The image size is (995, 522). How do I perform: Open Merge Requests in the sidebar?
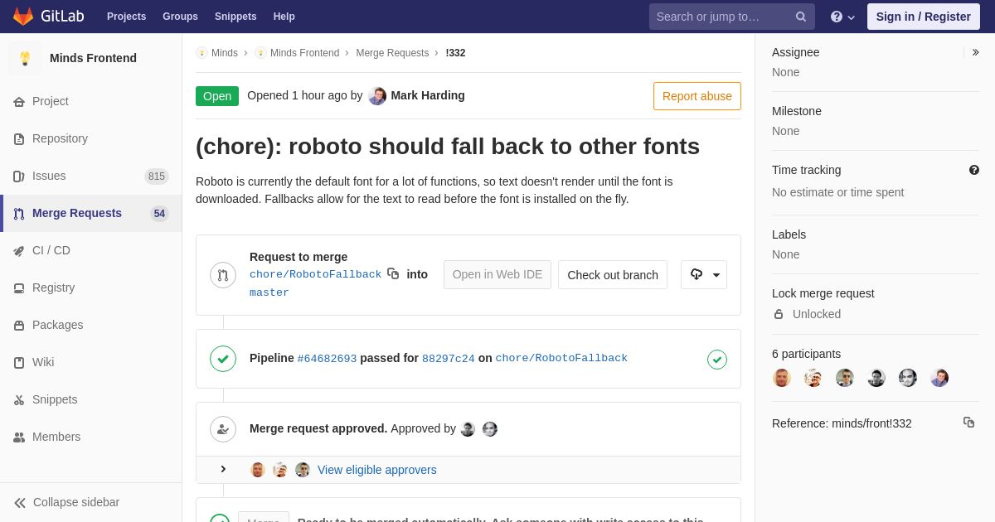(91, 213)
